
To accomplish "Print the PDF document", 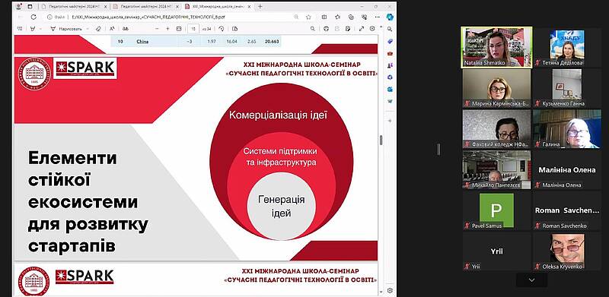I will (x=327, y=29).
